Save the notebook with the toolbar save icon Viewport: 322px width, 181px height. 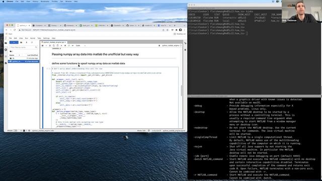coord(42,46)
